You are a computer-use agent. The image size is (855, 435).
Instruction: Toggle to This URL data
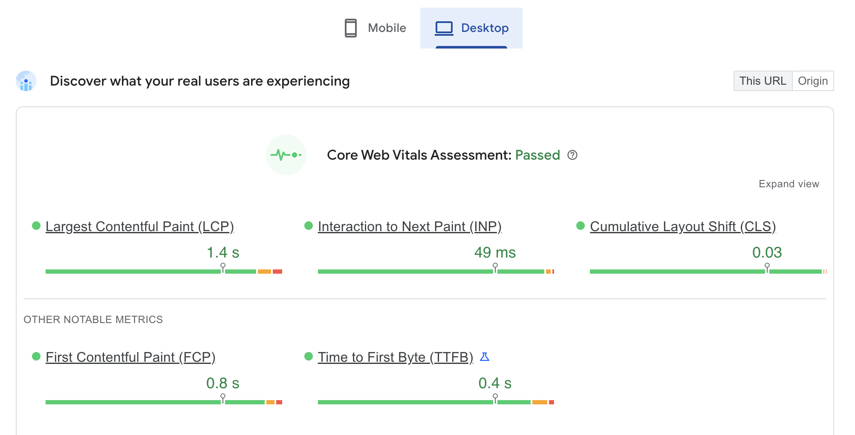(x=763, y=81)
